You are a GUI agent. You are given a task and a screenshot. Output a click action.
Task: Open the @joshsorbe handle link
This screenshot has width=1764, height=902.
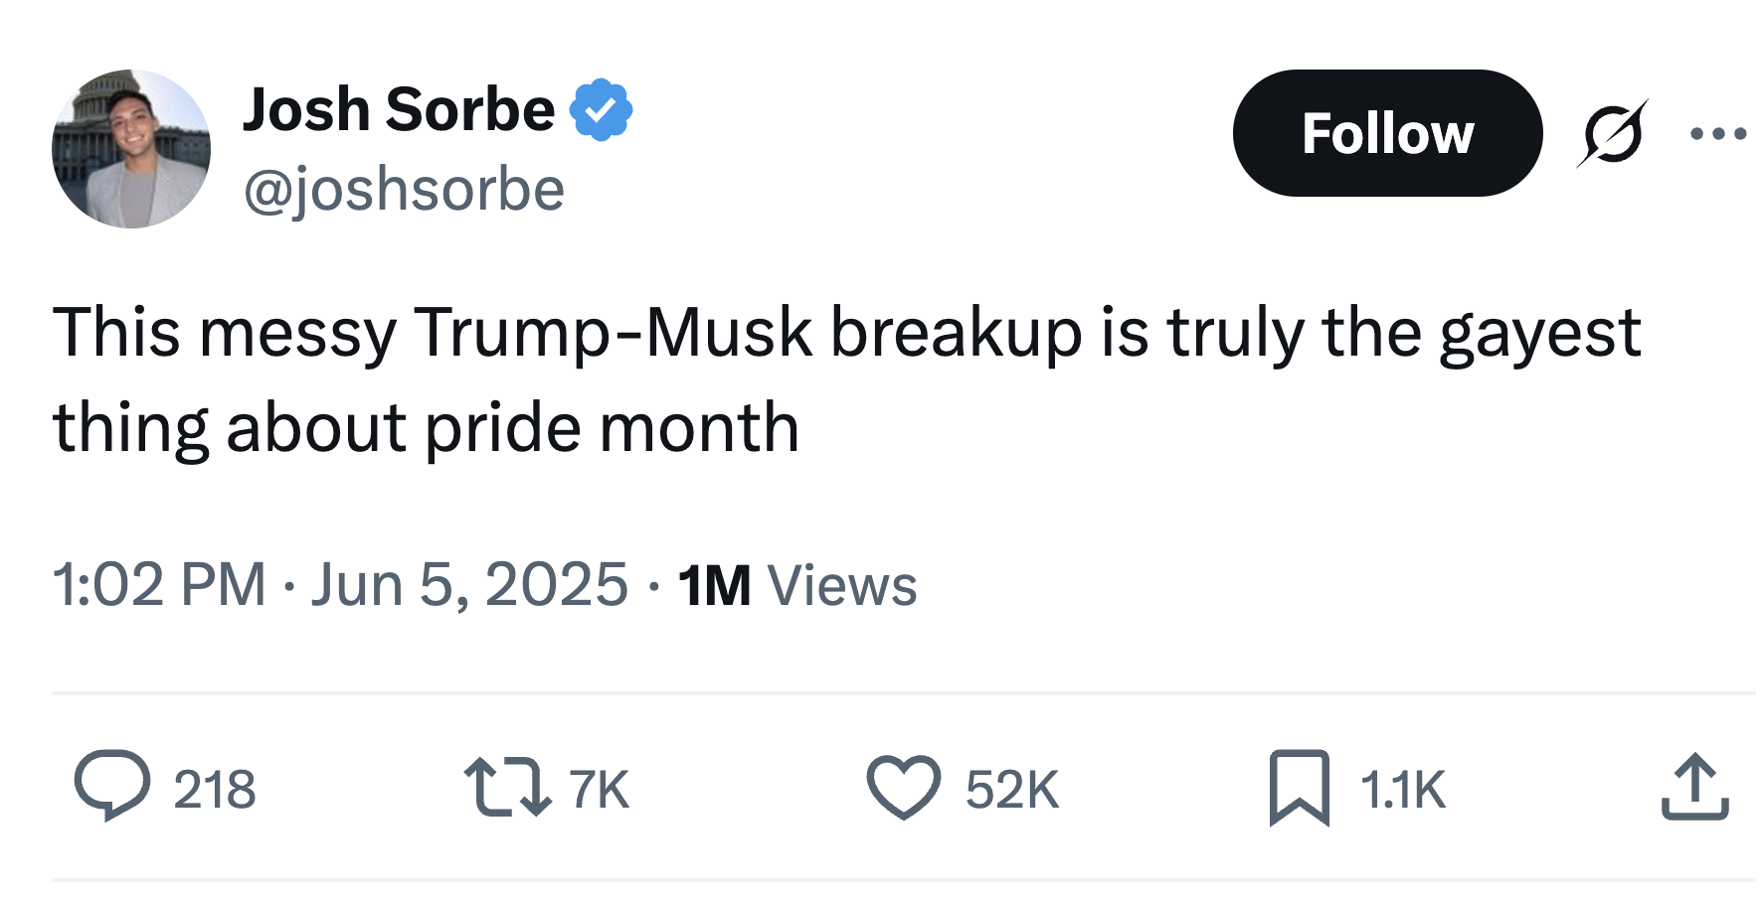(404, 189)
